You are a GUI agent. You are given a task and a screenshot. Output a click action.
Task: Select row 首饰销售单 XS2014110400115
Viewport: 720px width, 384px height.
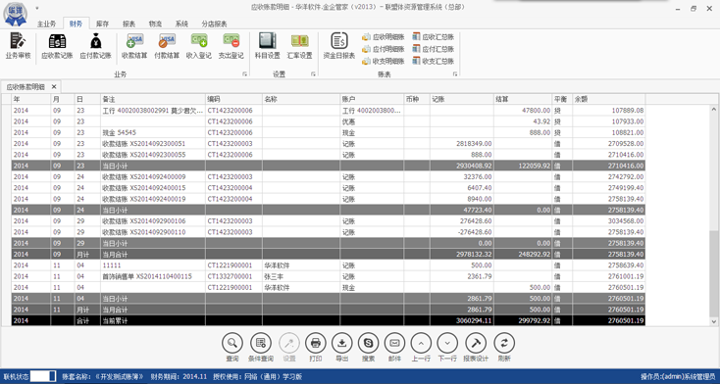[329, 276]
